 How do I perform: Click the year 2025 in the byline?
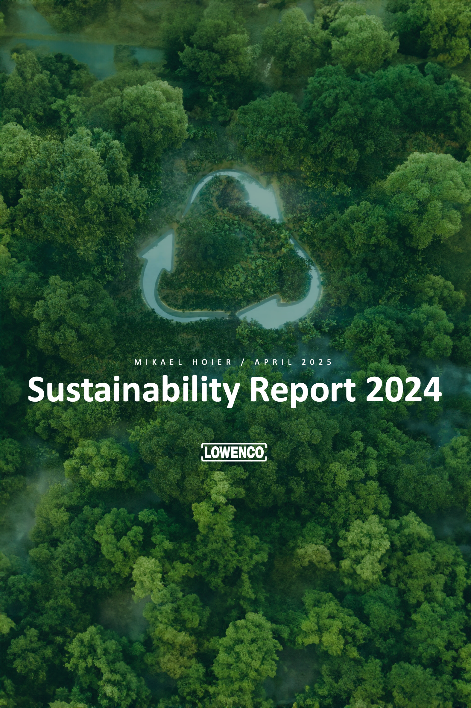317,362
